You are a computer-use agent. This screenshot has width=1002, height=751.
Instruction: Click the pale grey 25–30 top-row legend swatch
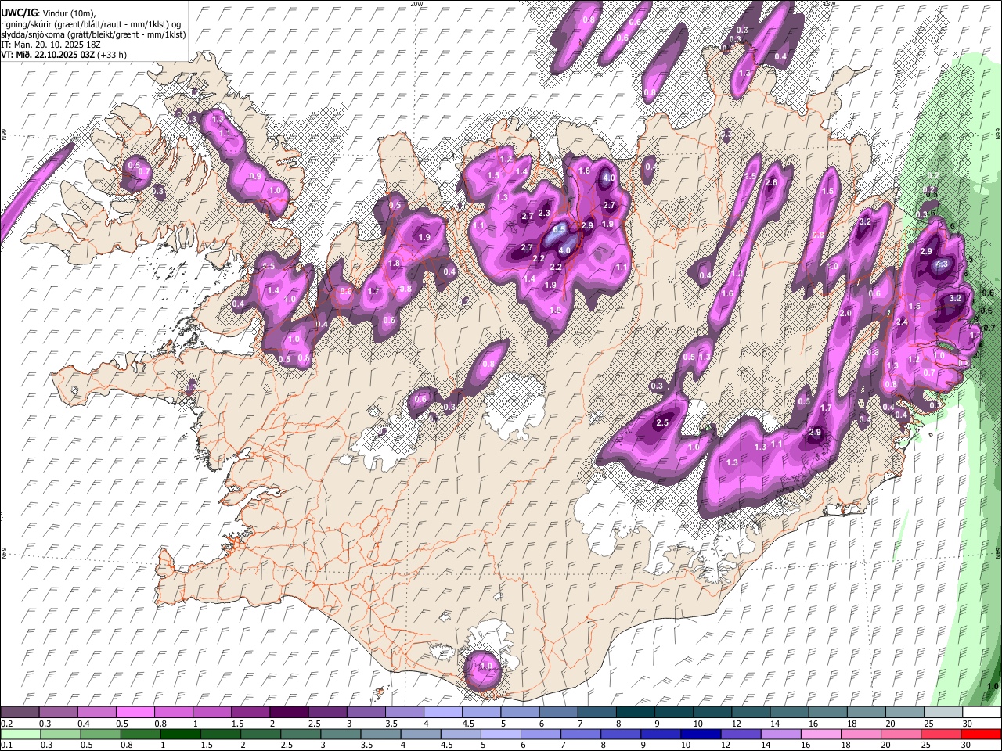pyautogui.click(x=943, y=713)
